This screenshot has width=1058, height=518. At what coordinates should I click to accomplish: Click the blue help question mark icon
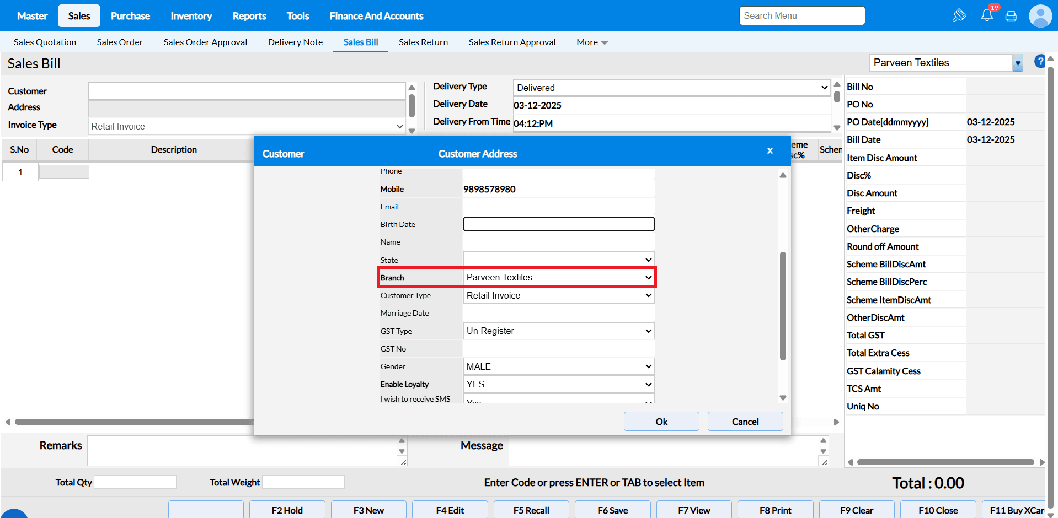(1040, 61)
